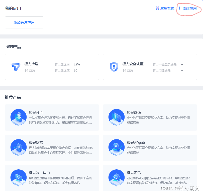Image resolution: width=203 pixels, height=193 pixels.
Task: Click the 极光运营 description text
Action: click(x=61, y=150)
